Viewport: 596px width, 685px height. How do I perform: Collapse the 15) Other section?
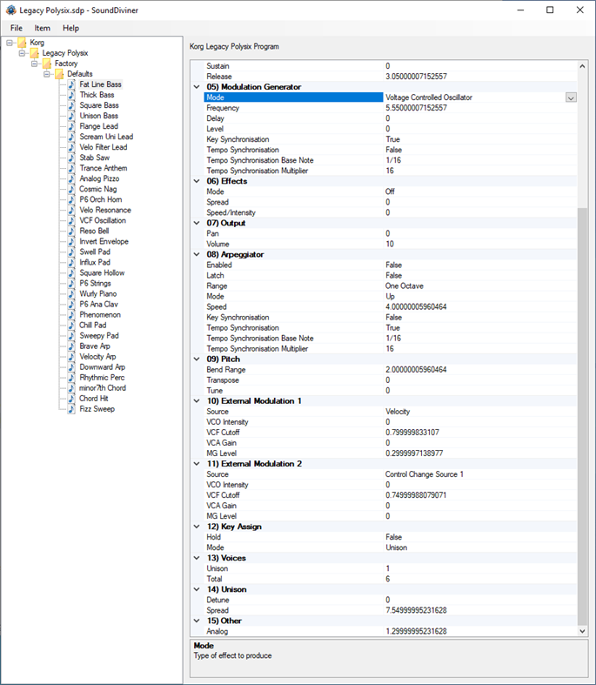[x=197, y=621]
